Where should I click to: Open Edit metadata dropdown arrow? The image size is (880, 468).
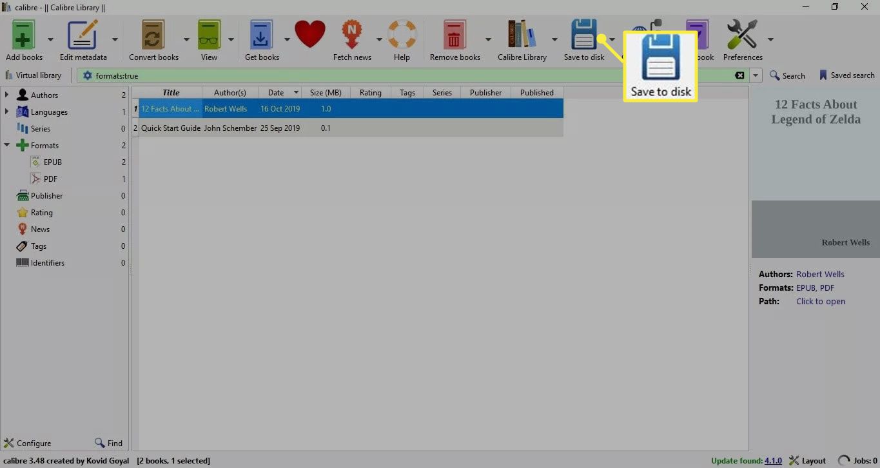(x=115, y=39)
